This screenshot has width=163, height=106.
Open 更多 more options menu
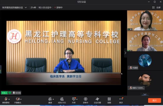pos(121,100)
